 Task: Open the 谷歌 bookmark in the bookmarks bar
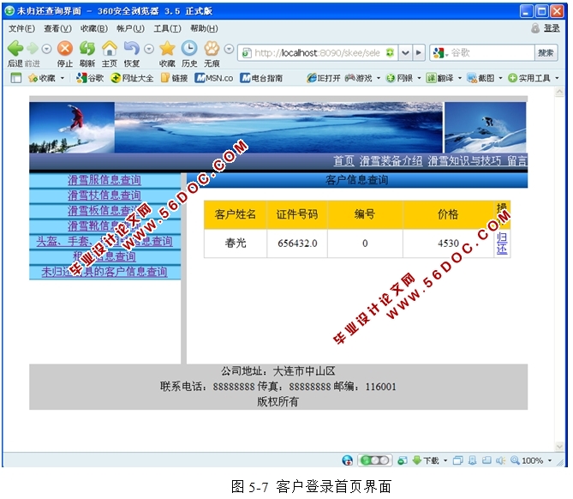90,78
